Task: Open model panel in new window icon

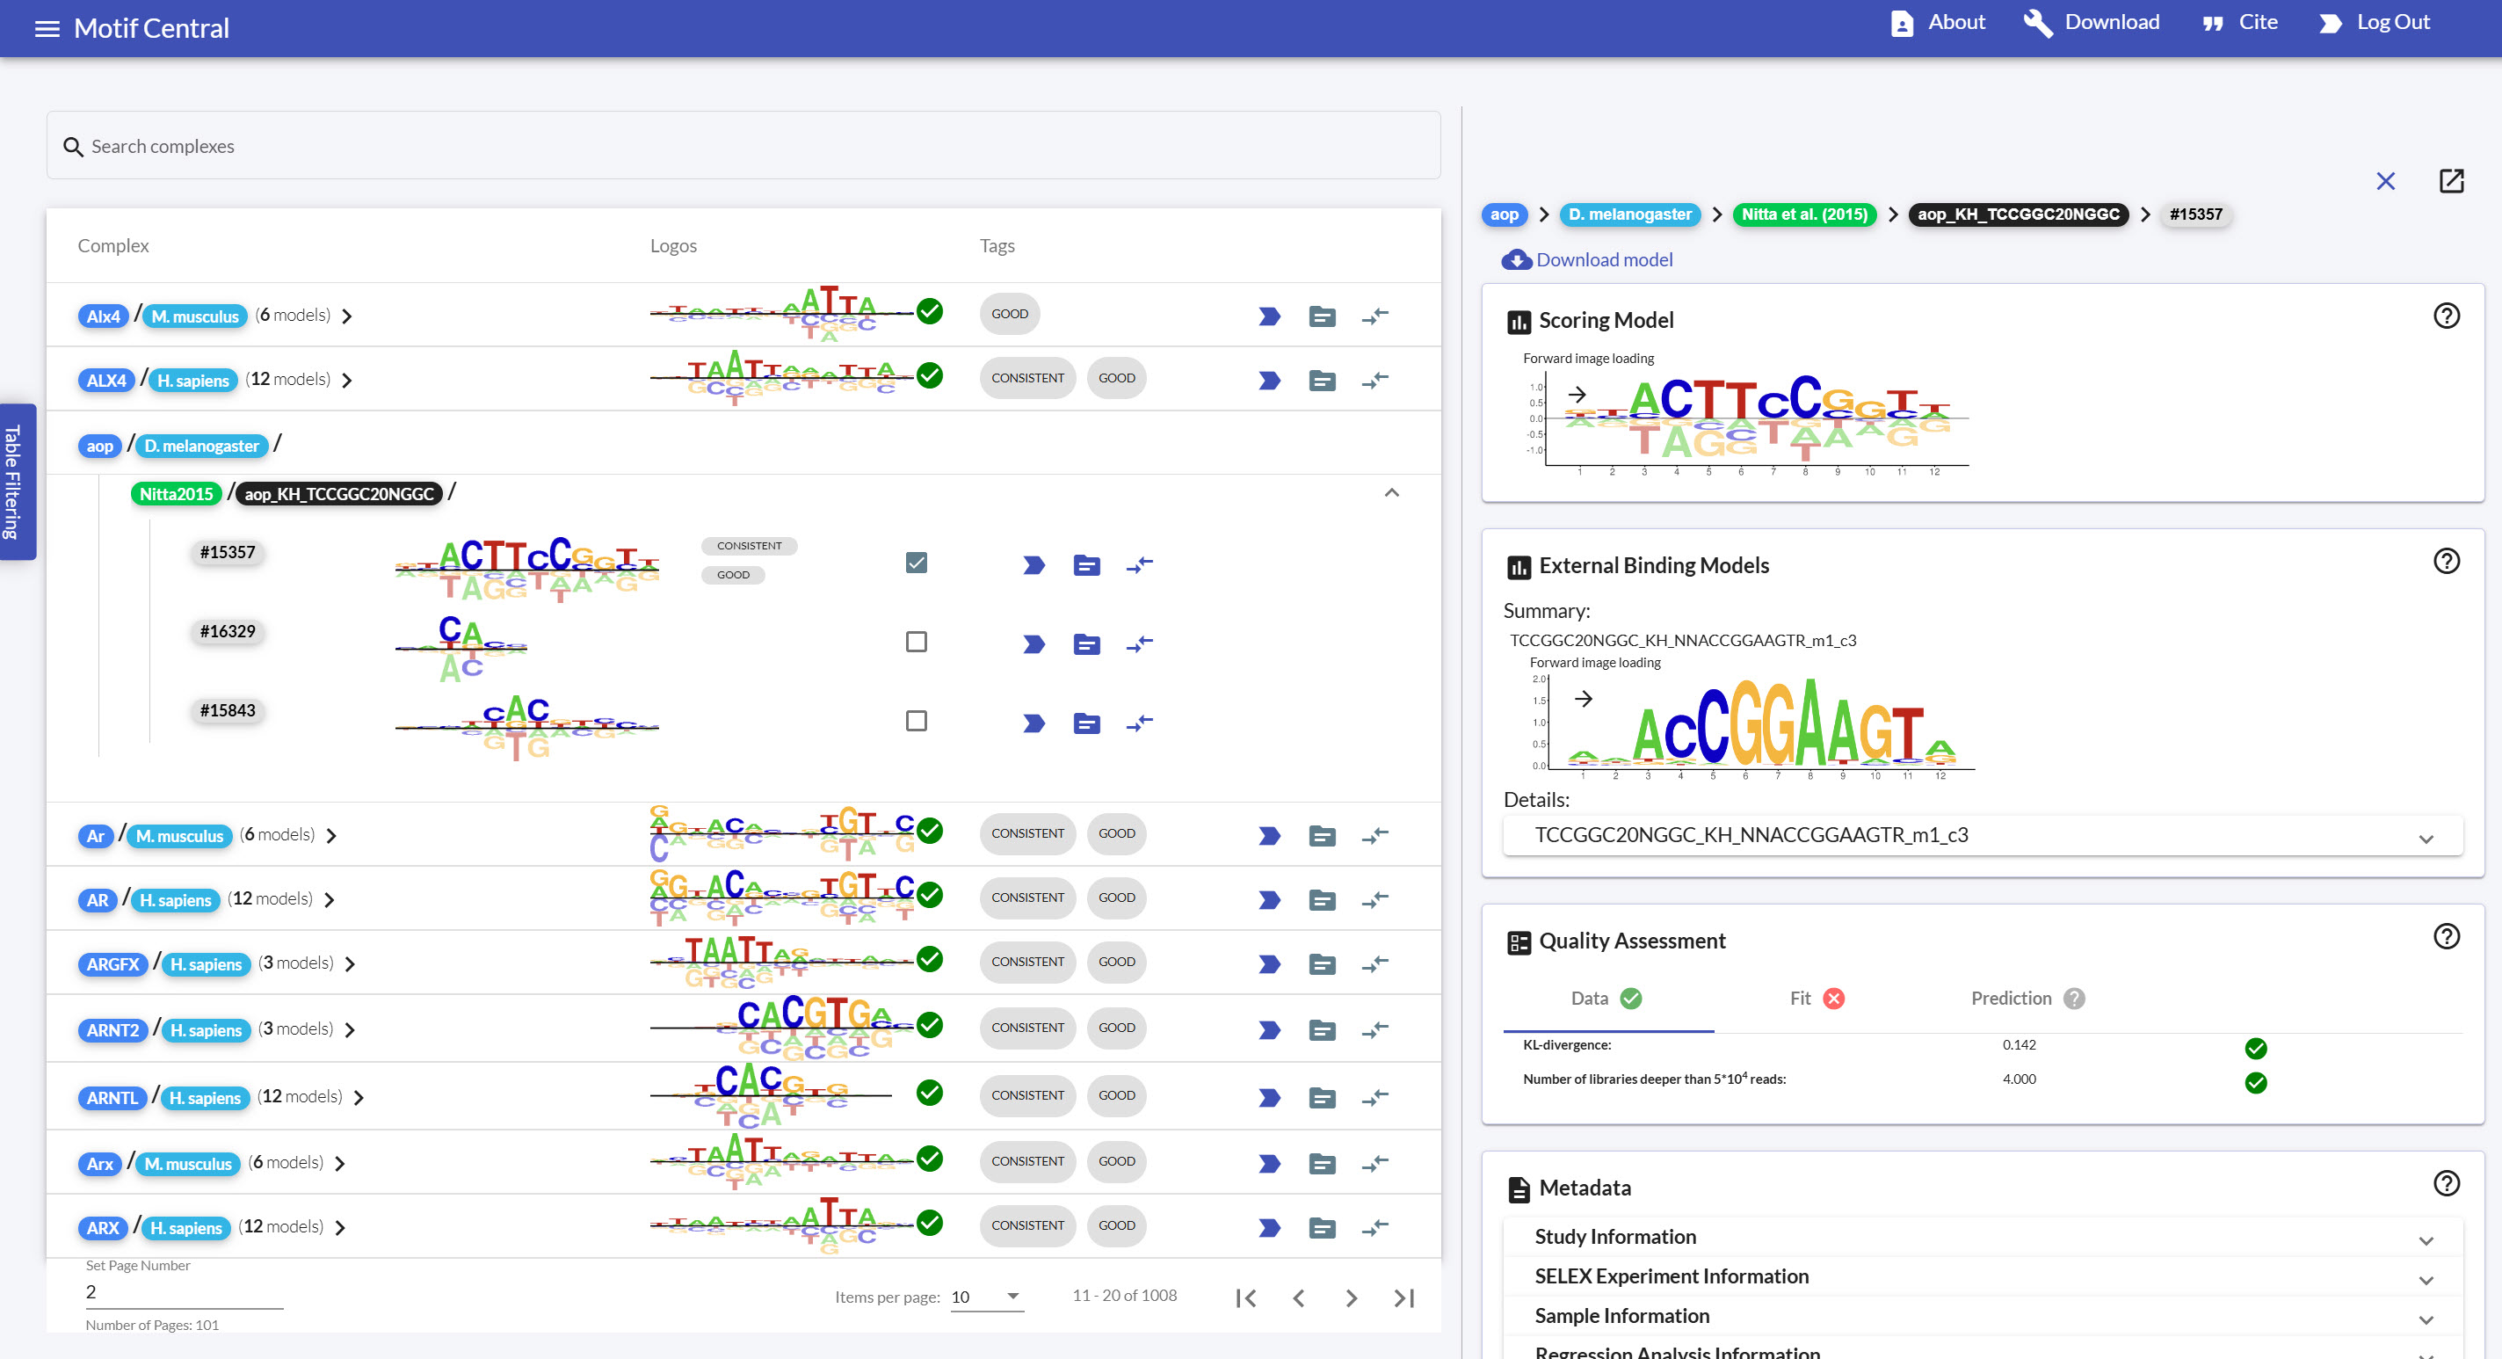Action: tap(2450, 181)
